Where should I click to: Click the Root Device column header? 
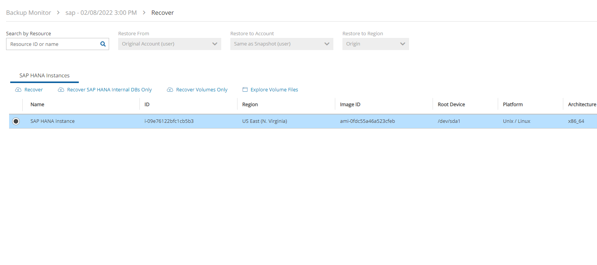(451, 105)
